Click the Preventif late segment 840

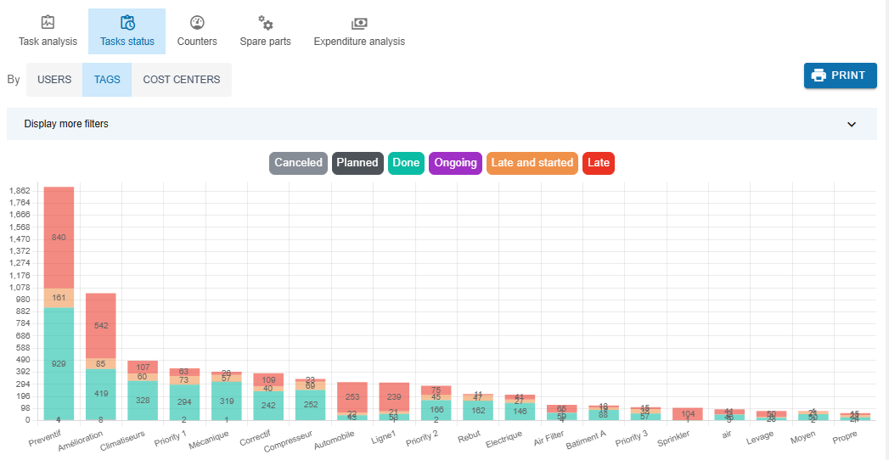pyautogui.click(x=59, y=238)
